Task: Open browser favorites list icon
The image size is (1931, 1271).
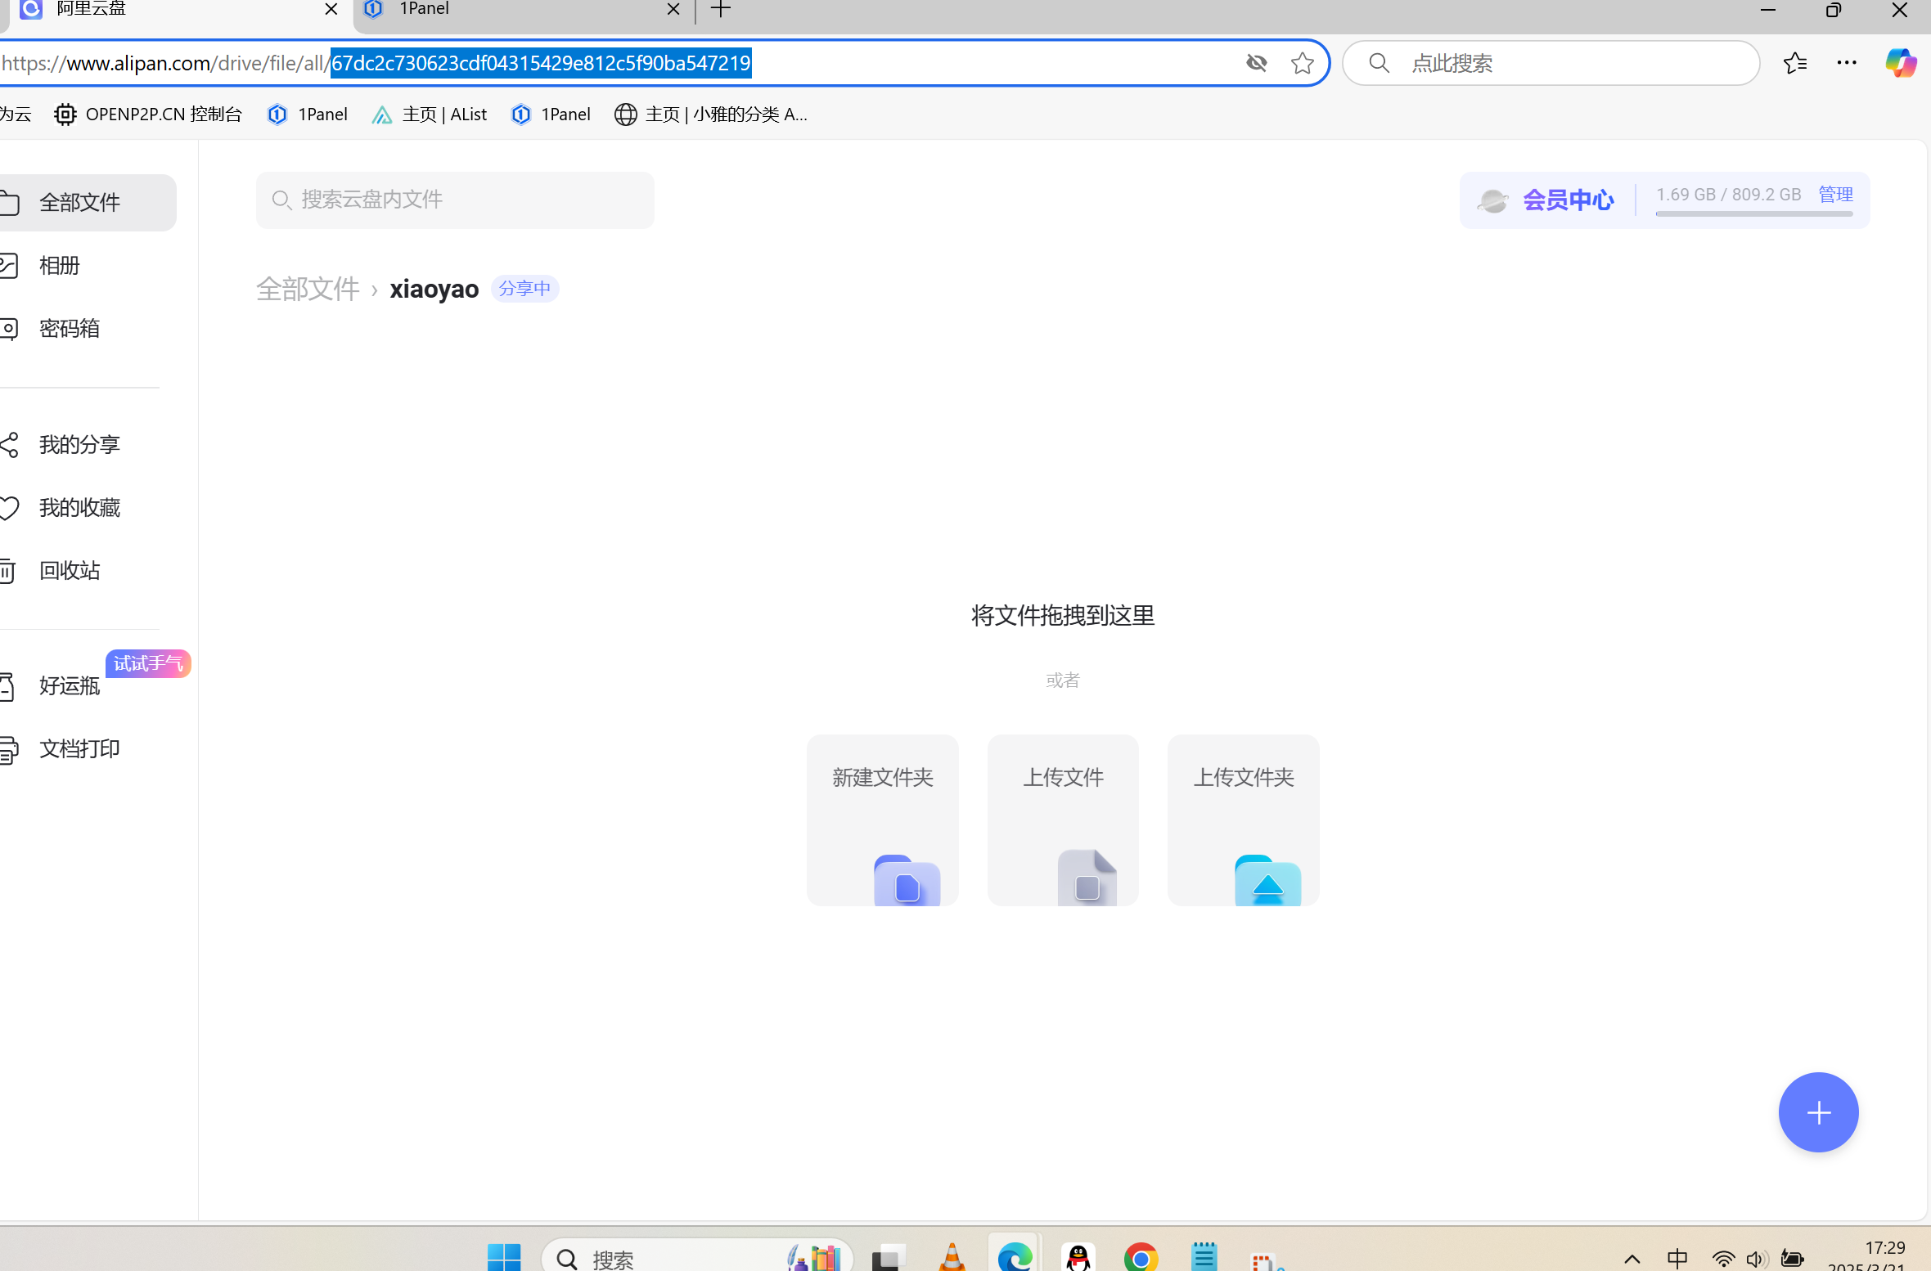Action: pyautogui.click(x=1794, y=63)
